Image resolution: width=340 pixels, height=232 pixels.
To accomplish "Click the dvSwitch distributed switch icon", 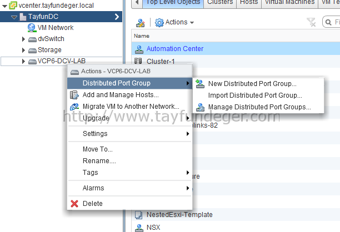I will [32, 39].
